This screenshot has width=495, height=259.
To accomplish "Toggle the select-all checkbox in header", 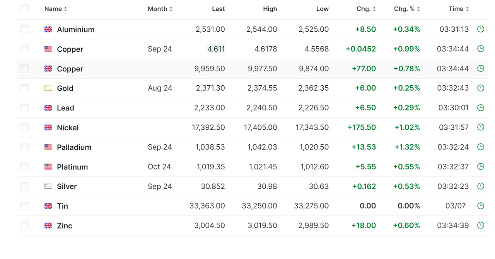I will pos(24,8).
